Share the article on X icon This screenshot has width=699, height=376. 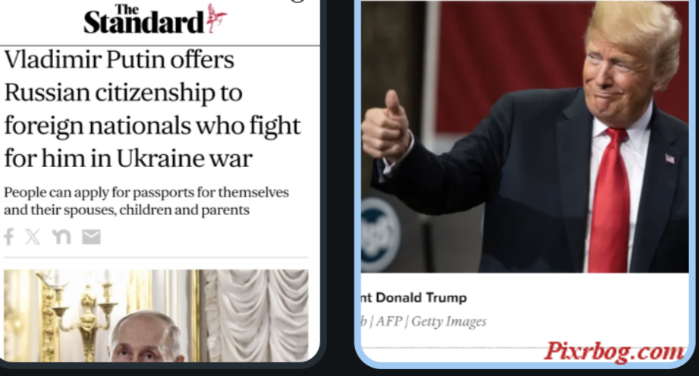pos(33,237)
